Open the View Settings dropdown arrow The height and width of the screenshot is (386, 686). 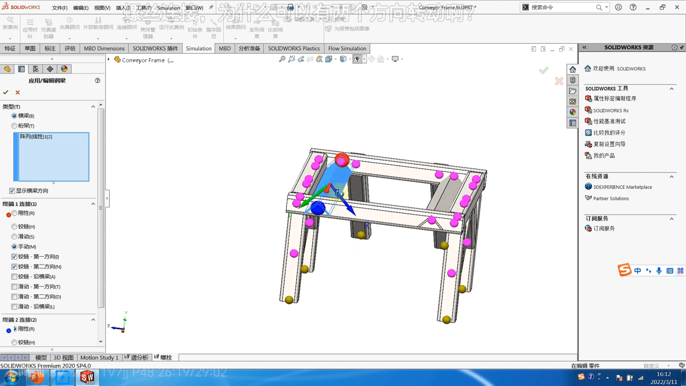click(x=402, y=59)
